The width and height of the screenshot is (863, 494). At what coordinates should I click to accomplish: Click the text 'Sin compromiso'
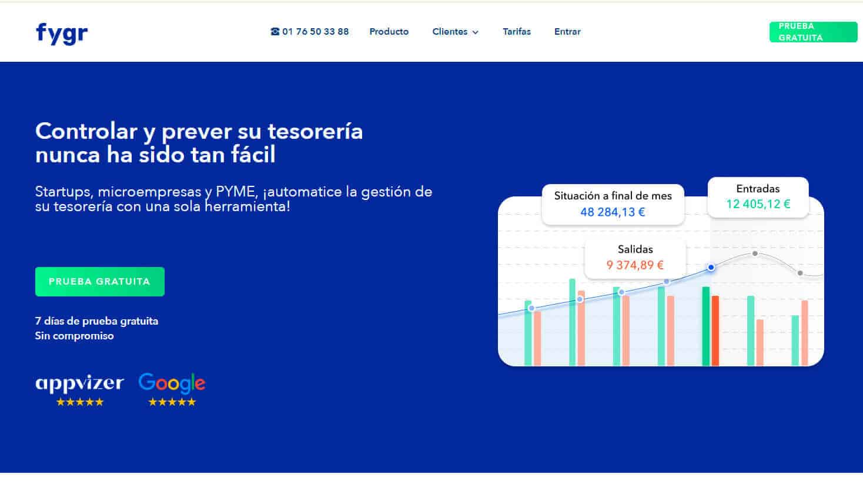coord(75,336)
